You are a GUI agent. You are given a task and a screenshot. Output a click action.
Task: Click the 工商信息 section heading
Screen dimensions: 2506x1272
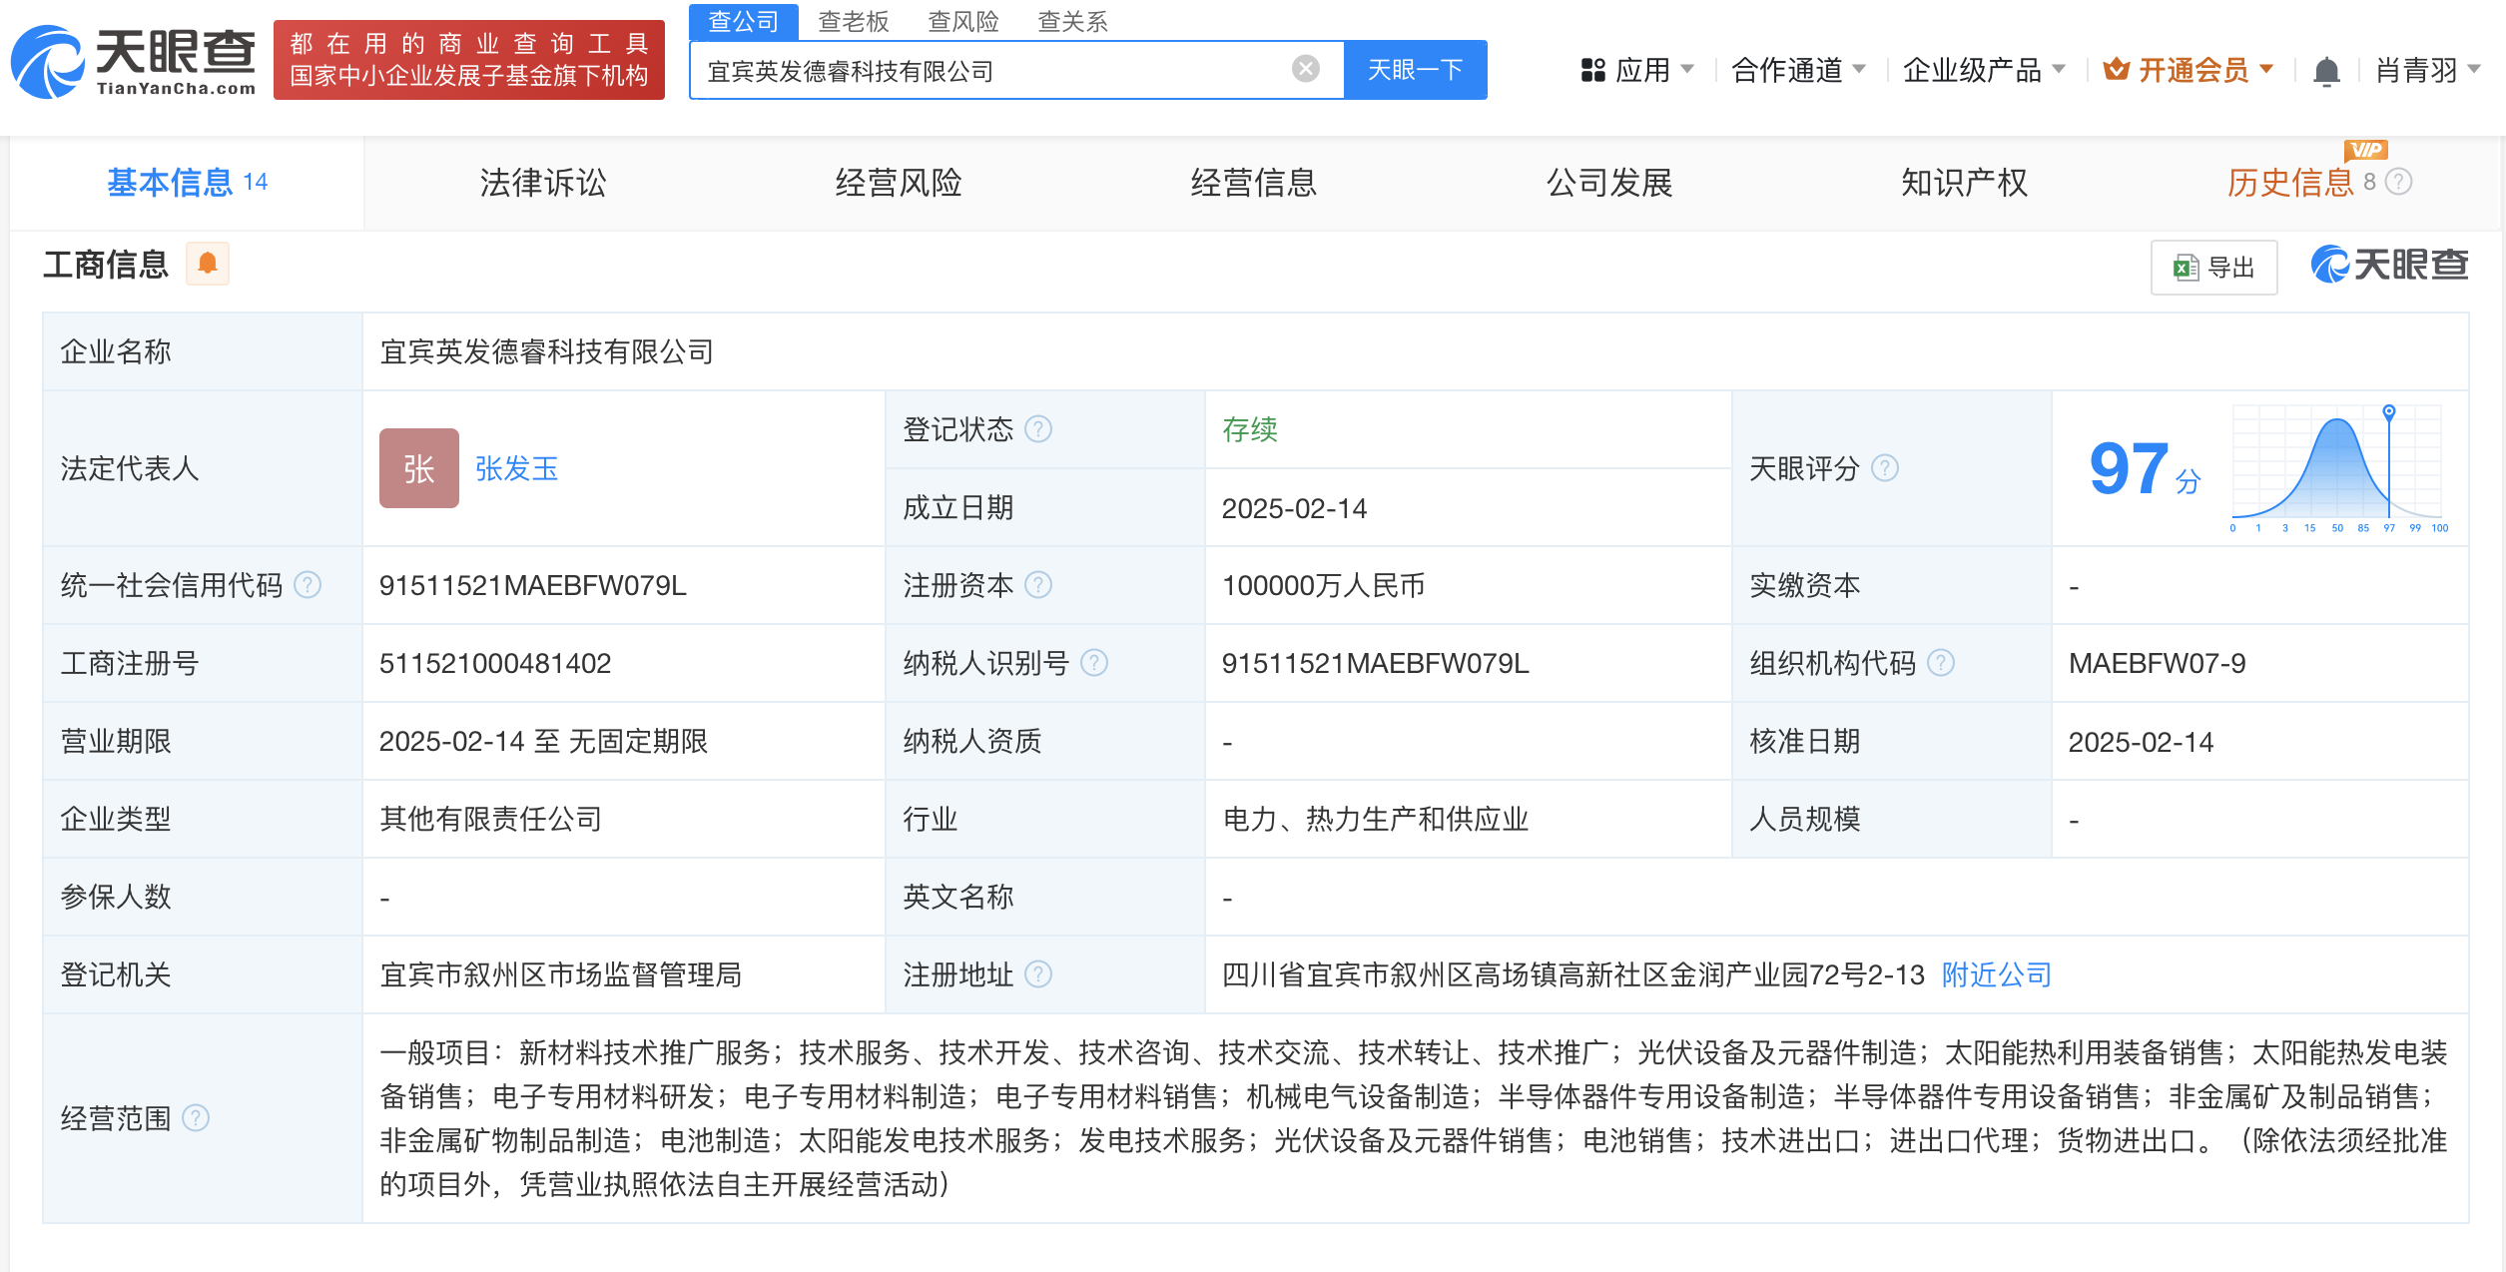point(106,265)
